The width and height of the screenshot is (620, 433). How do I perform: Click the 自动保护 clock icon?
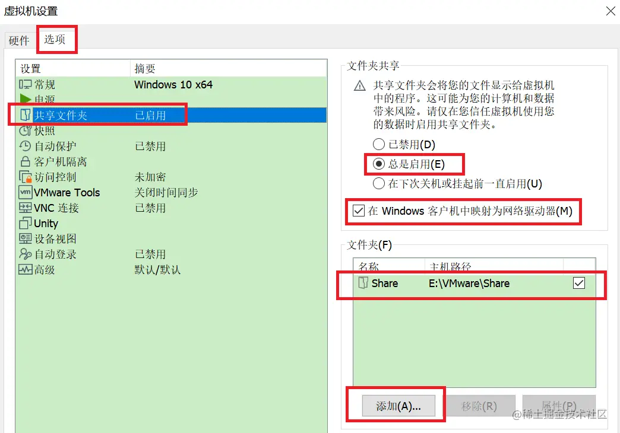pyautogui.click(x=26, y=146)
